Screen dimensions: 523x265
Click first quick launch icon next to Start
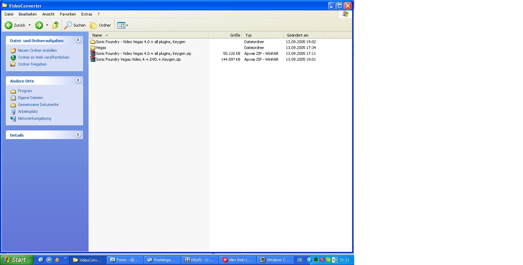[x=40, y=260]
